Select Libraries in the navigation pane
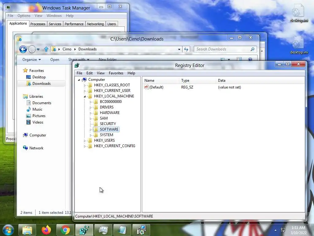Image resolution: width=314 pixels, height=236 pixels. point(36,96)
